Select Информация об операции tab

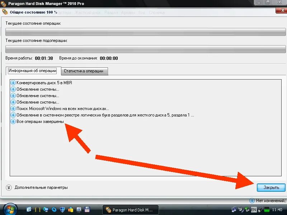tap(33, 71)
